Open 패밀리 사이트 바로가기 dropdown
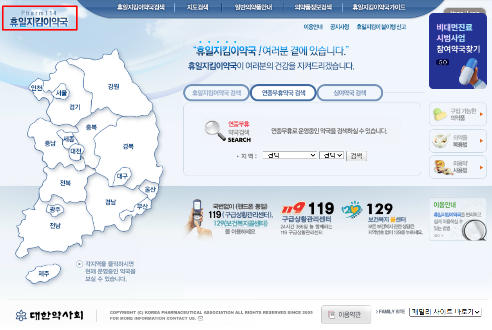The width and height of the screenshot is (492, 330). [x=445, y=312]
